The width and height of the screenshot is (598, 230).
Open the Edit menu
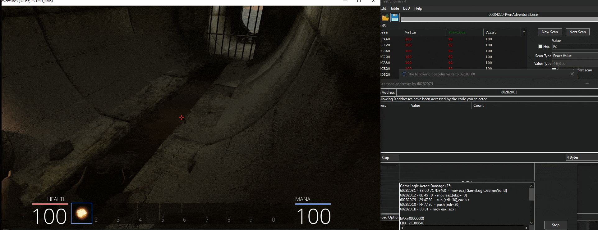tap(383, 8)
